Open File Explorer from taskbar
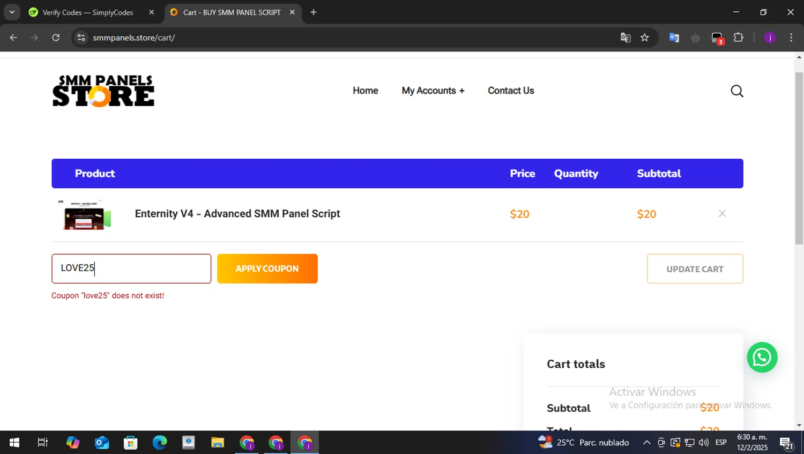804x454 pixels. click(x=217, y=443)
